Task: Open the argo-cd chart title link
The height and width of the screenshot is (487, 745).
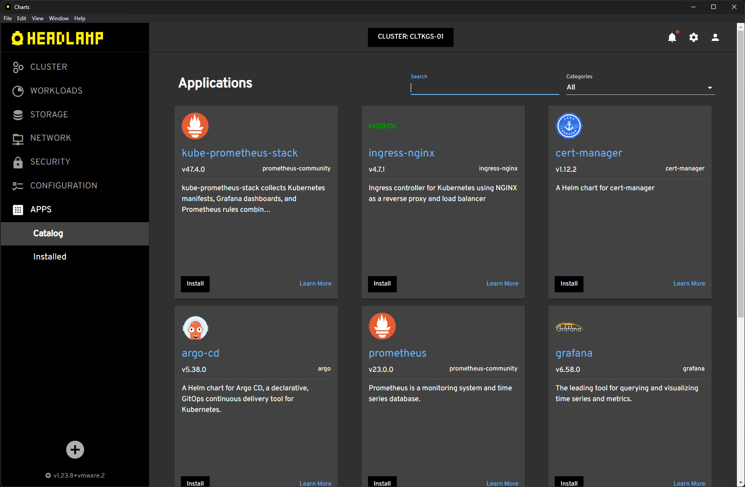Action: pyautogui.click(x=200, y=353)
